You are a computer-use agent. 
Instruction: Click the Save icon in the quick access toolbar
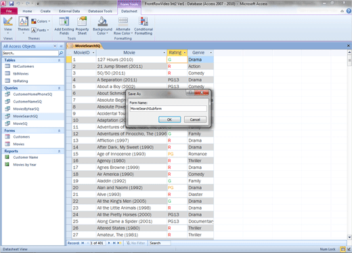click(x=12, y=3)
